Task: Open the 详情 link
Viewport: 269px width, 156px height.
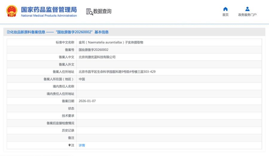Action: point(82,145)
